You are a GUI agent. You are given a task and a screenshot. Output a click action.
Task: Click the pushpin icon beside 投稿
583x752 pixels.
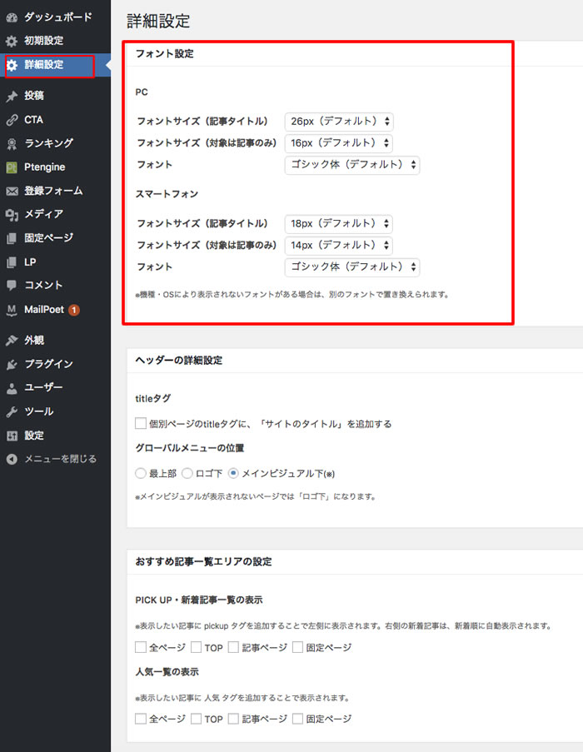11,96
